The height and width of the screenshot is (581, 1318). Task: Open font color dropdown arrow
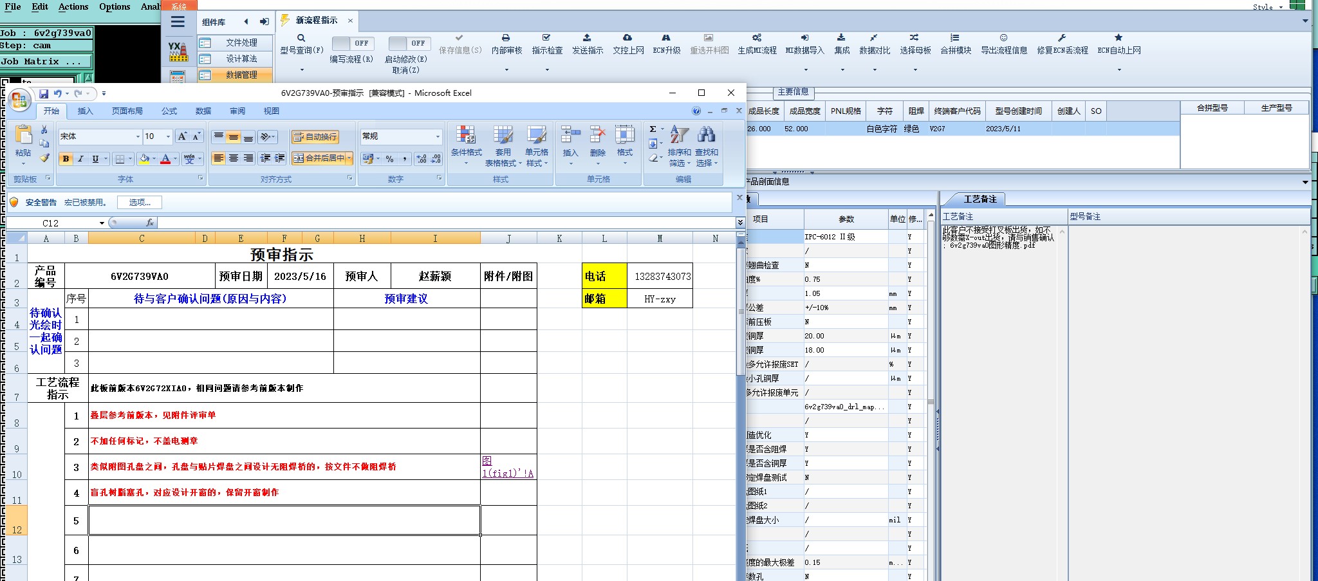[x=175, y=159]
